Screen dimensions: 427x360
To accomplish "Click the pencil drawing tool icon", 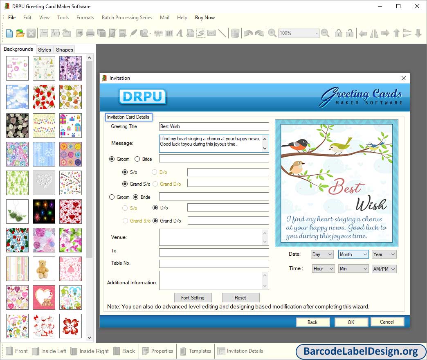I will click(x=133, y=33).
